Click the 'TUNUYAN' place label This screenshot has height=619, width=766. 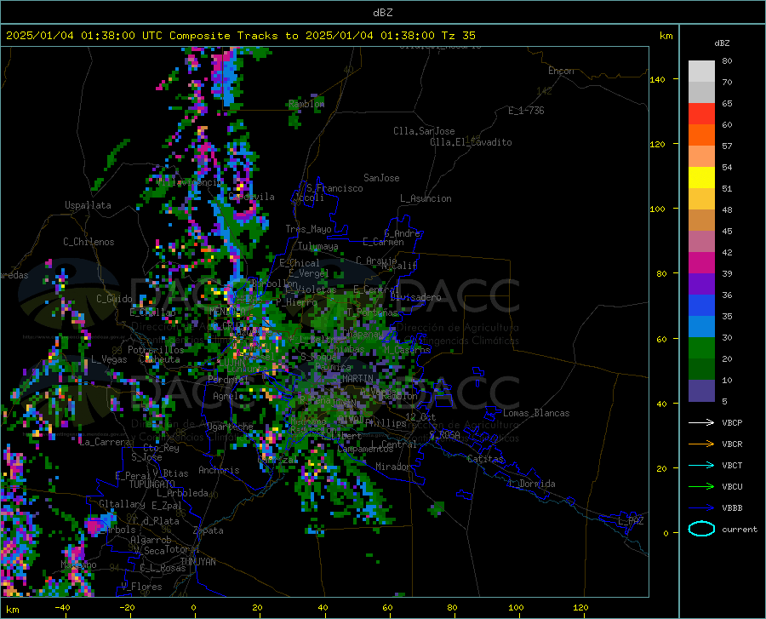click(197, 561)
